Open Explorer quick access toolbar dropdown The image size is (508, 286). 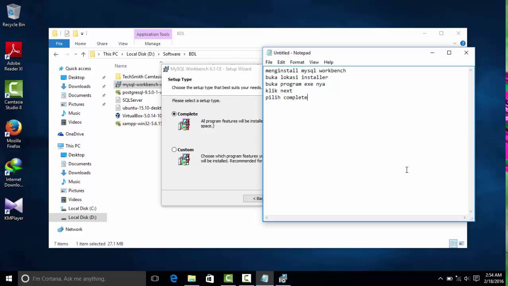tap(82, 34)
